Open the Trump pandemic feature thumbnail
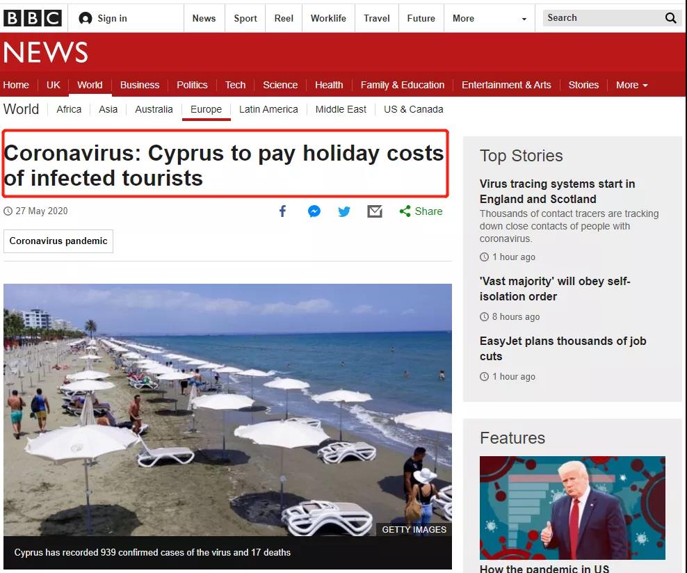The width and height of the screenshot is (687, 573). 572,508
